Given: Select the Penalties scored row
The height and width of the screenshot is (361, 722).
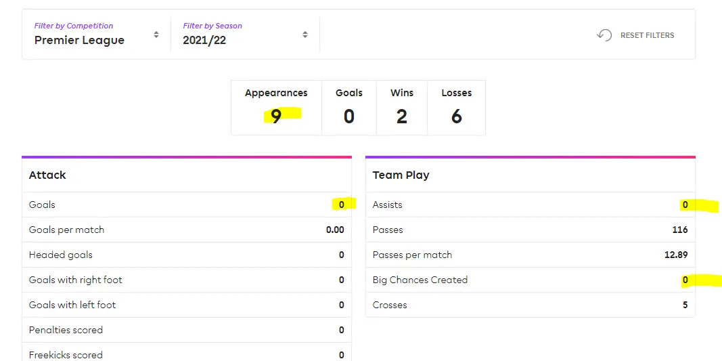Looking at the screenshot, I should pos(186,330).
